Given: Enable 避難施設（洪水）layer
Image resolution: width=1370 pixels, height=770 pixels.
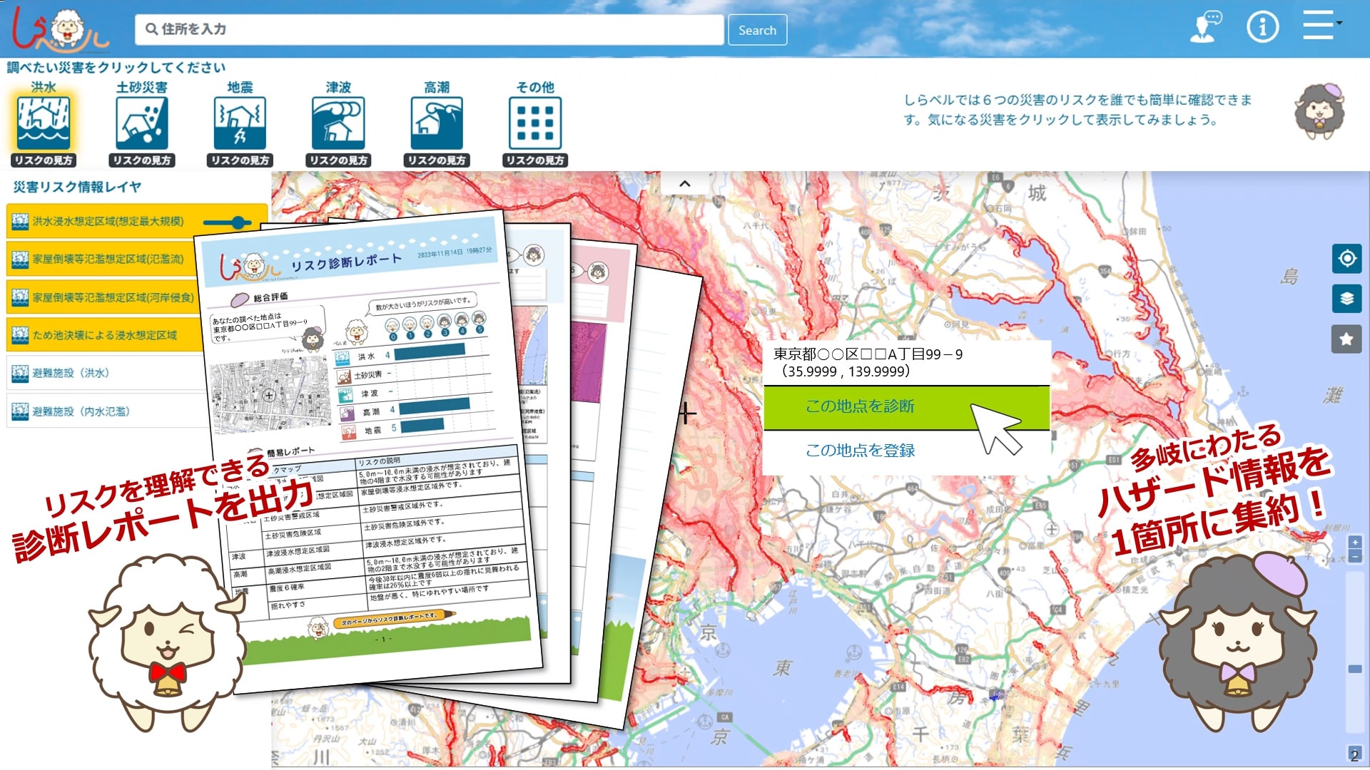Looking at the screenshot, I should [x=71, y=373].
